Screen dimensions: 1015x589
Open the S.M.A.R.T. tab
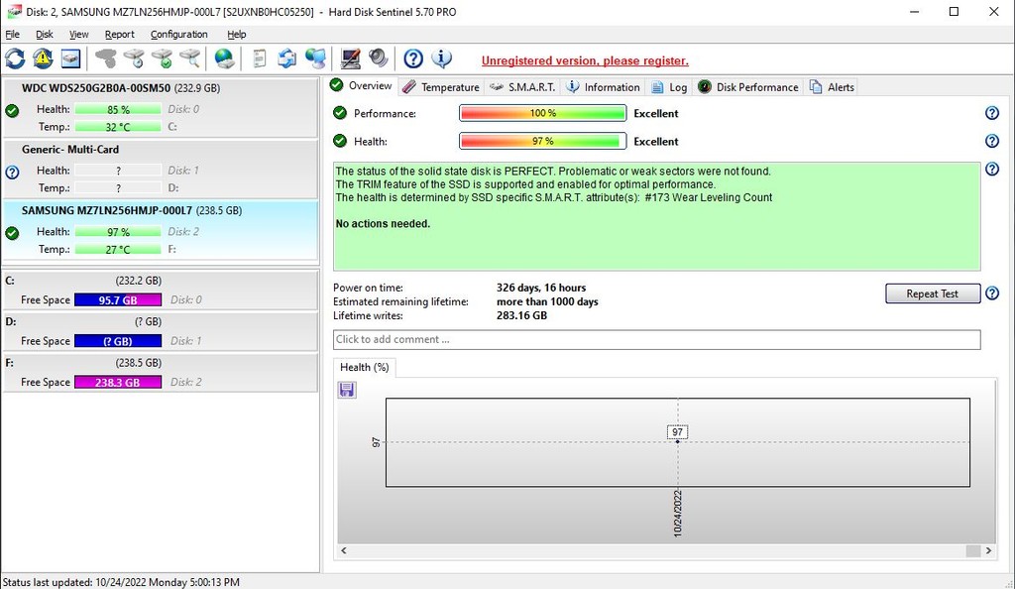[x=523, y=87]
